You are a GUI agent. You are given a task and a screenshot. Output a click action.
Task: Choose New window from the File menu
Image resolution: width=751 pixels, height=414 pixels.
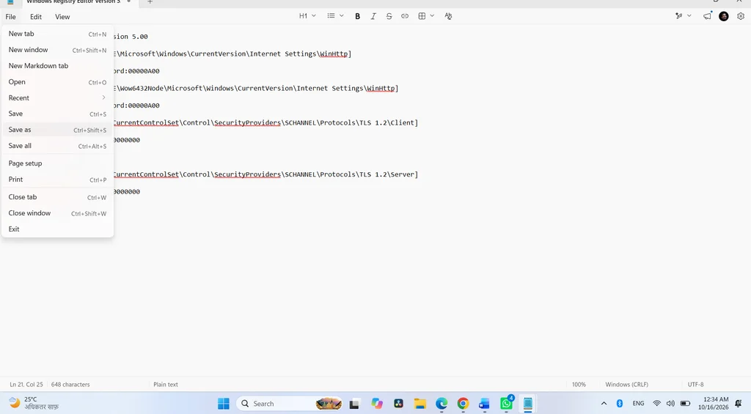coord(57,50)
